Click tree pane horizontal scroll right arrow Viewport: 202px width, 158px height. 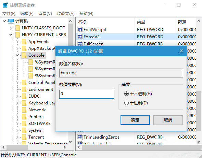point(65,147)
